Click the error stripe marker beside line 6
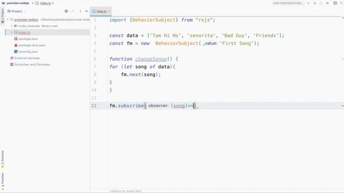The width and height of the screenshot is (344, 193). [x=342, y=59]
